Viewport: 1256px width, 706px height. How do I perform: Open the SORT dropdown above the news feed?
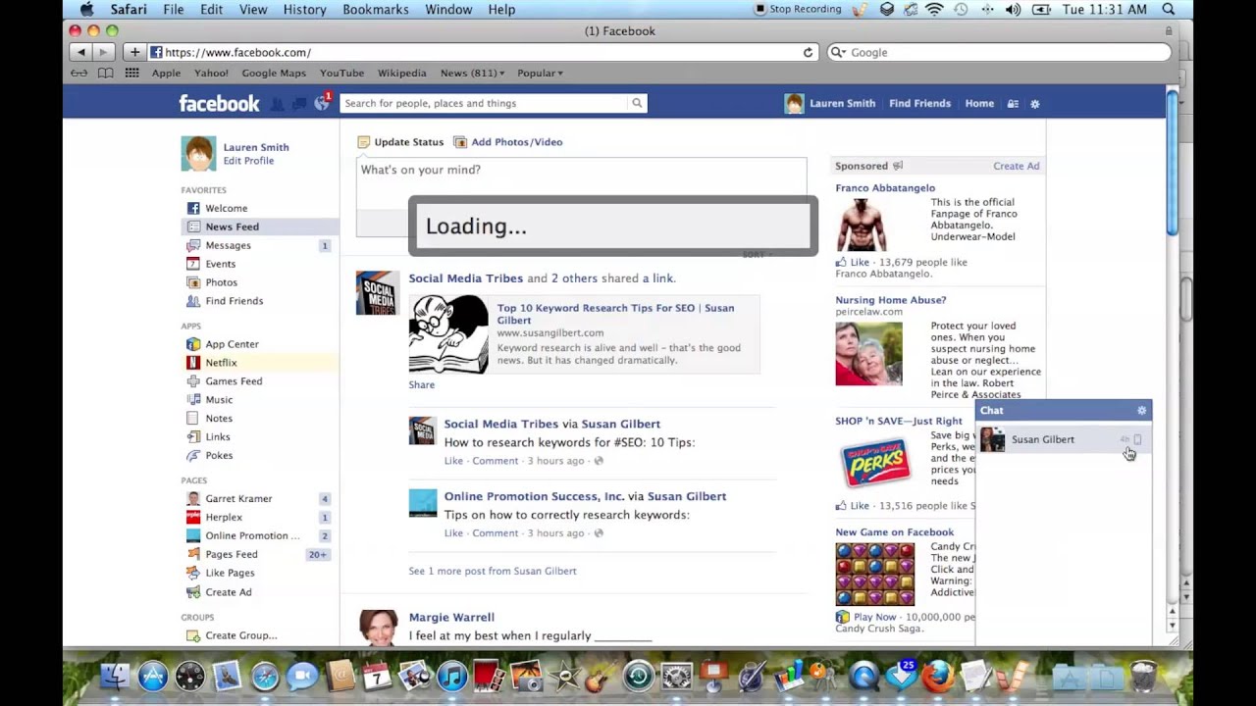pos(754,254)
